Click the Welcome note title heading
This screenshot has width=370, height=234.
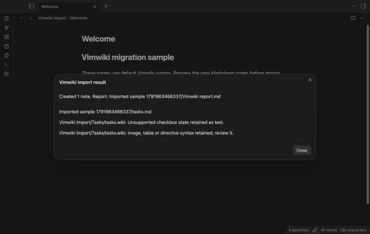click(x=98, y=39)
